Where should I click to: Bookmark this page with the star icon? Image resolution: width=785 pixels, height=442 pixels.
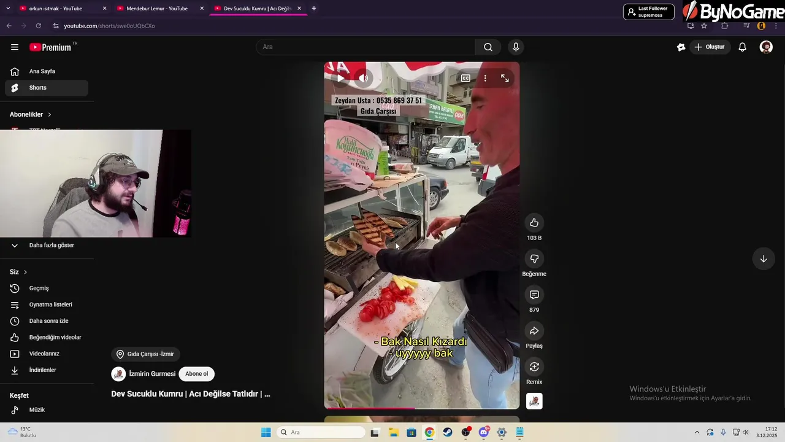(x=704, y=26)
